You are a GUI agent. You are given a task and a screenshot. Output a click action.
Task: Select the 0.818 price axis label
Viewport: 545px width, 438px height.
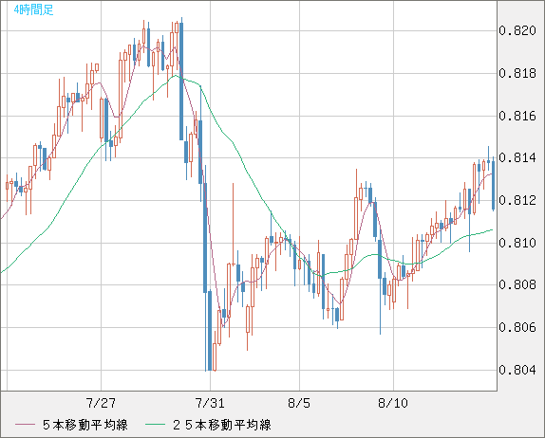517,73
